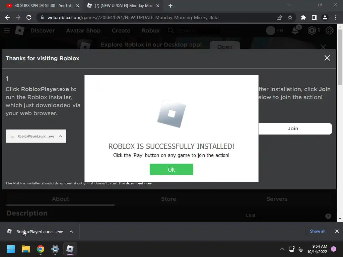Open the clock and date panel

point(317,249)
